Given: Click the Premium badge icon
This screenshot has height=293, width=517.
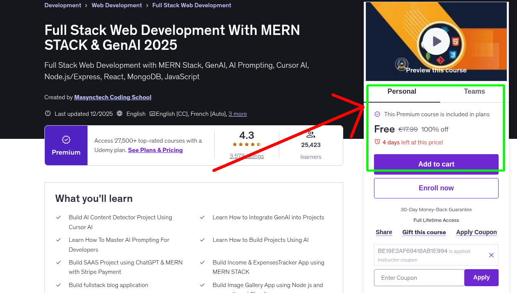Looking at the screenshot, I should [66, 139].
